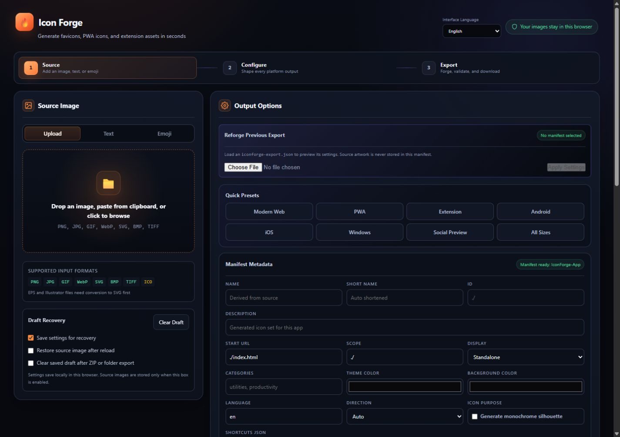Go to step 1 Source
The width and height of the screenshot is (620, 437).
click(107, 68)
